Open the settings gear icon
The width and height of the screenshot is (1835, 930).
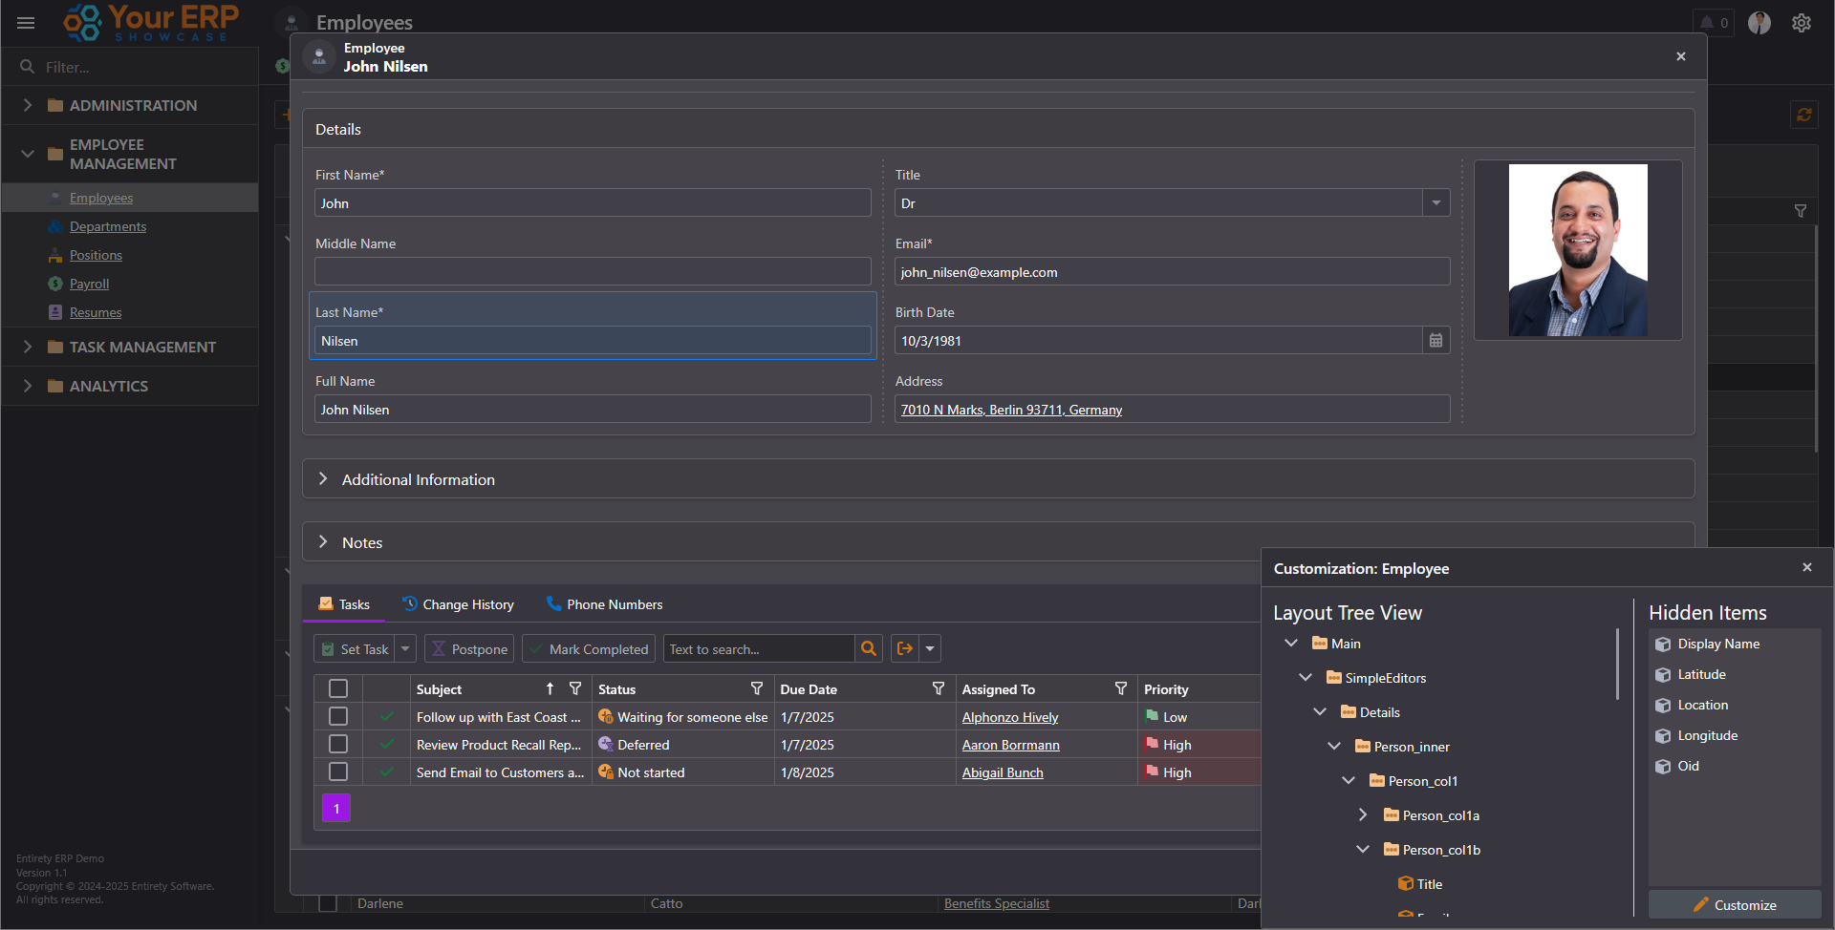1801,23
